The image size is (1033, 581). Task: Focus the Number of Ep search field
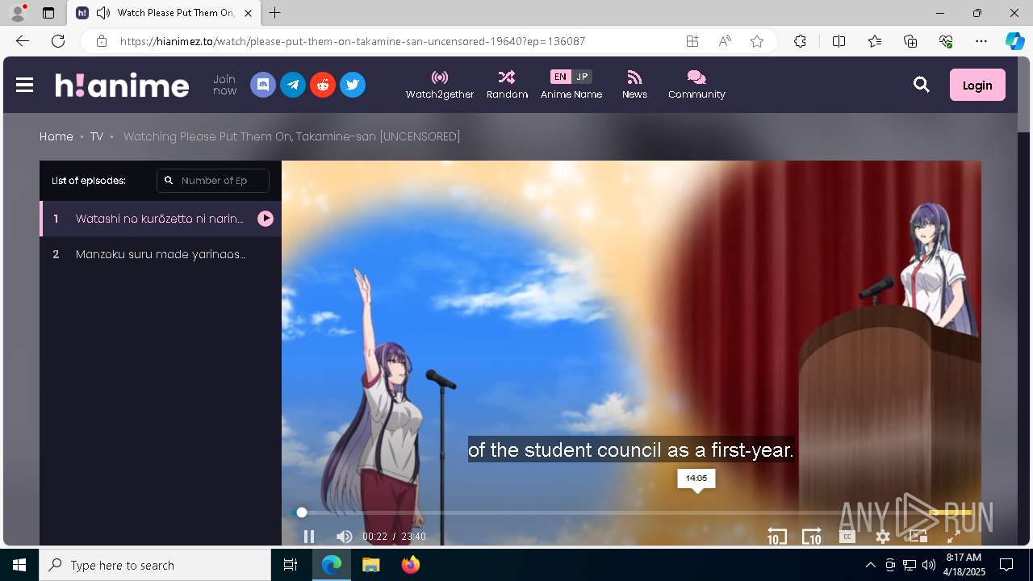coord(213,181)
